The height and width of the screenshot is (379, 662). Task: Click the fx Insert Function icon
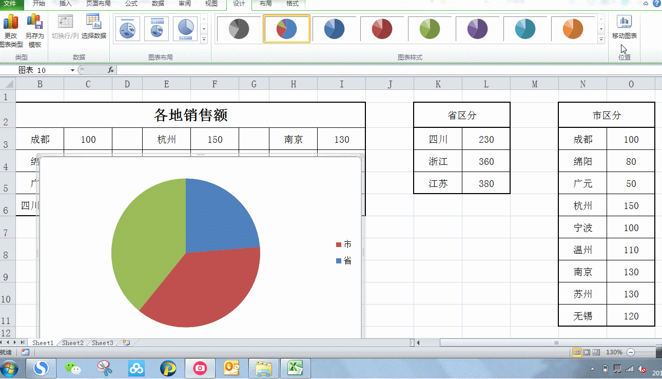click(110, 70)
